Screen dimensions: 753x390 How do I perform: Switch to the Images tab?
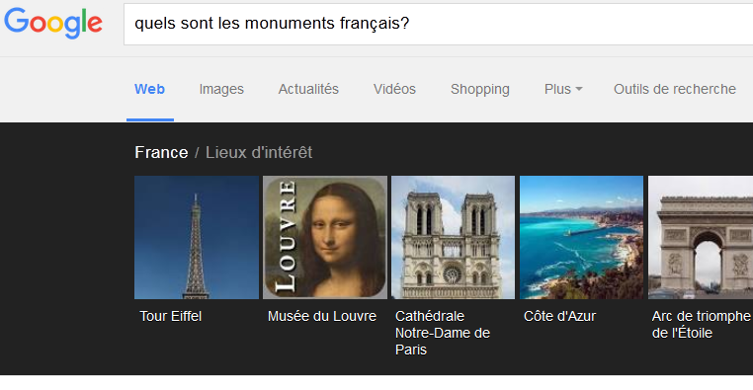[221, 89]
